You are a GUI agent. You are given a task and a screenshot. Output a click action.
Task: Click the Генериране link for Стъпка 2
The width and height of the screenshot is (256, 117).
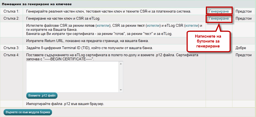click(219, 19)
